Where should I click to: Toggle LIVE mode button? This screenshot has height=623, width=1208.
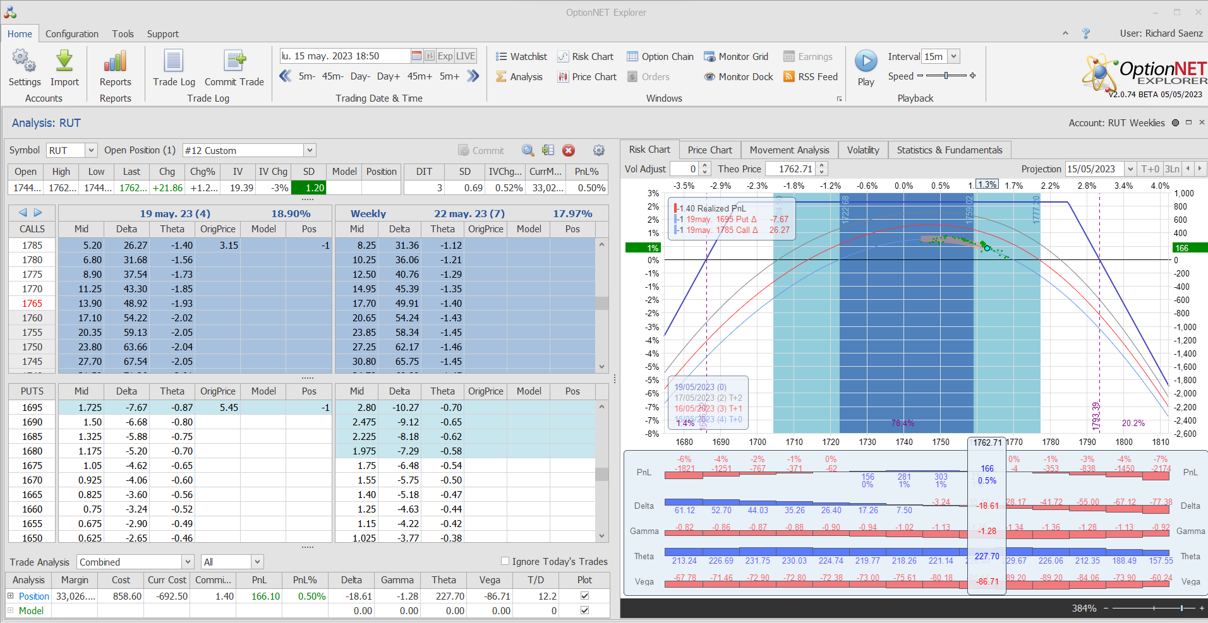click(466, 56)
